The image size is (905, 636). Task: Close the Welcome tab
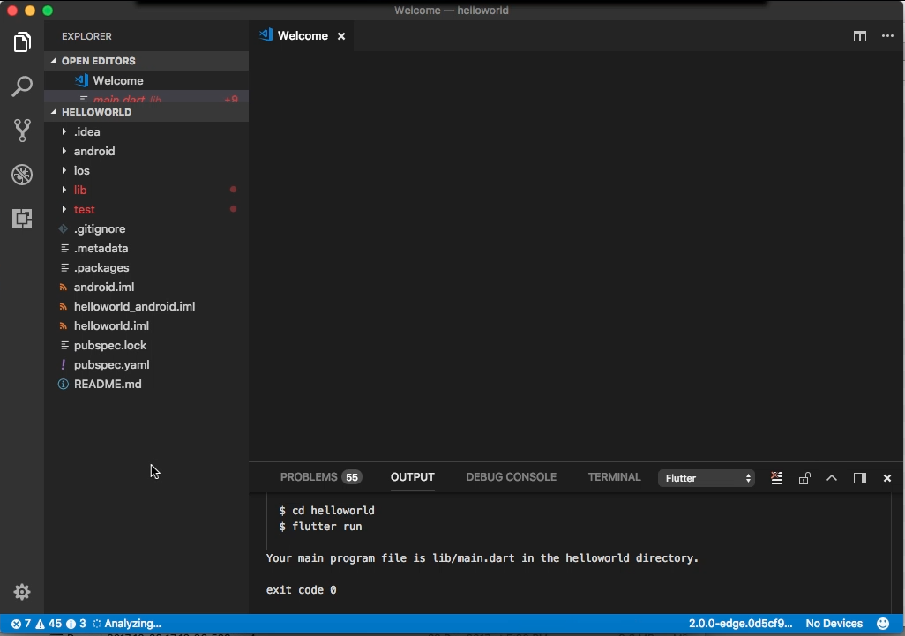coord(341,36)
